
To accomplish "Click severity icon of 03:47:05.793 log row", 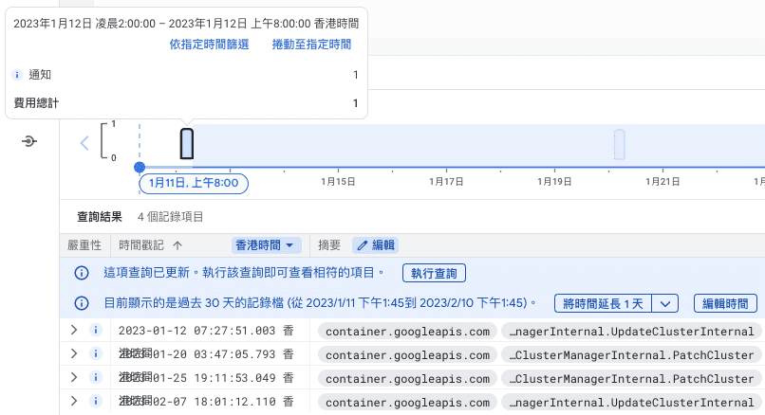I will pos(95,354).
